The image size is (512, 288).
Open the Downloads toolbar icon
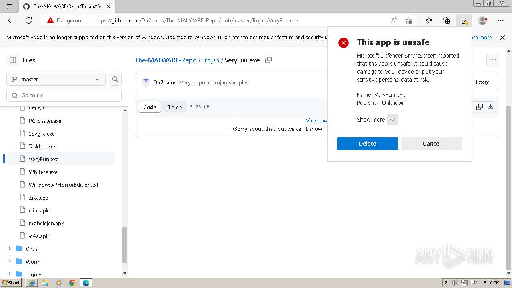[464, 20]
